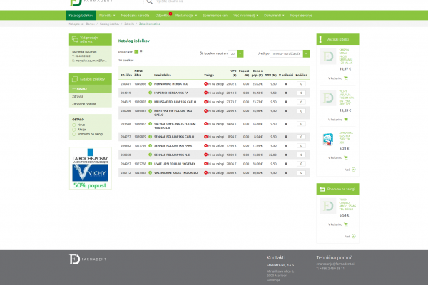Screen dimensions: 428x285
Task: Open product MELISSAE FOLIUM 1KG CAELO
Action: (x=175, y=102)
